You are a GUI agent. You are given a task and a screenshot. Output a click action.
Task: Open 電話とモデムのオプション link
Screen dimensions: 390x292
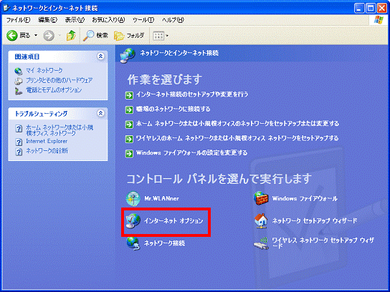tap(54, 90)
